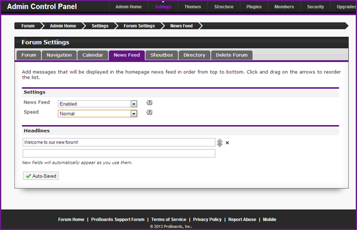Go to Settings in the breadcrumb

coord(100,26)
